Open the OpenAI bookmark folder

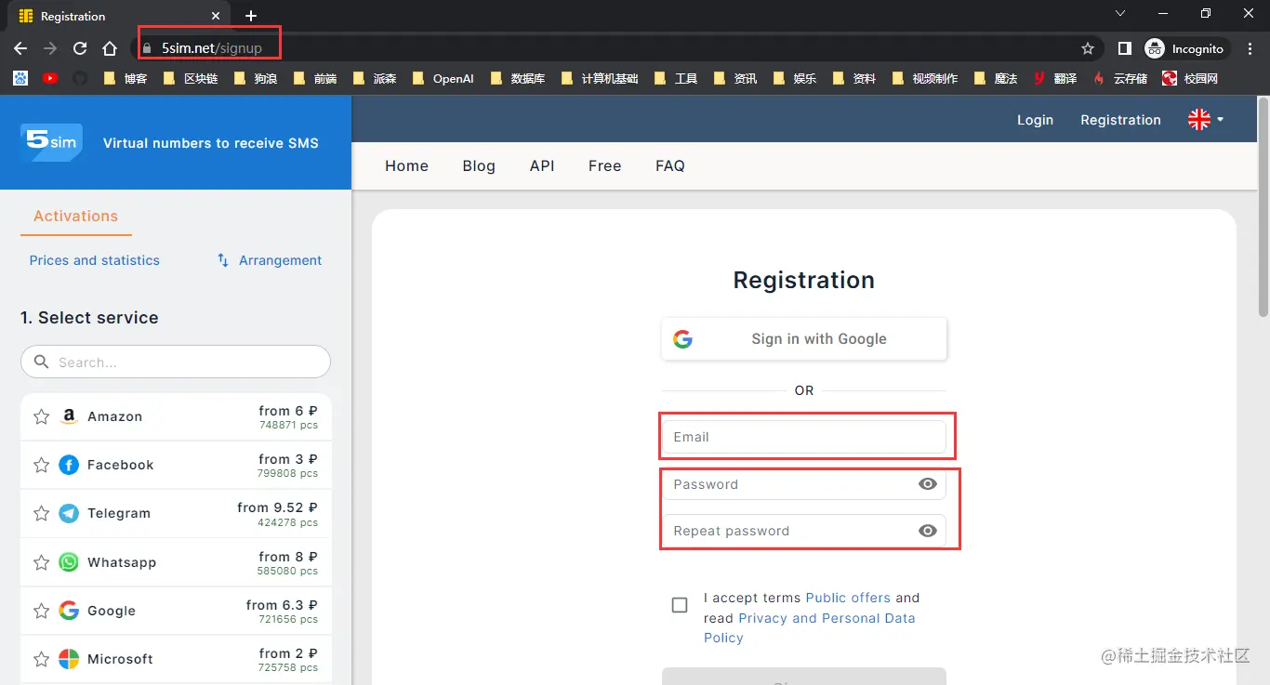[443, 78]
